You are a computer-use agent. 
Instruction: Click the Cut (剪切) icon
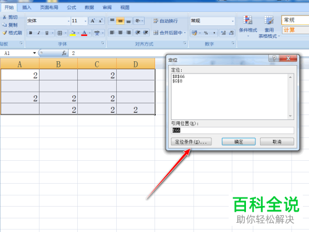click(x=4, y=17)
